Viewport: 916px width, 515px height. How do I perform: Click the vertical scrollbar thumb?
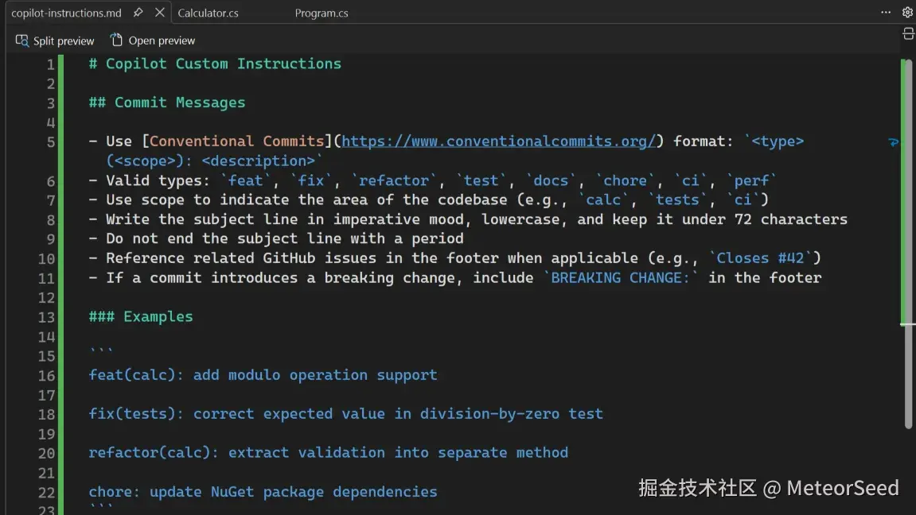(x=906, y=244)
